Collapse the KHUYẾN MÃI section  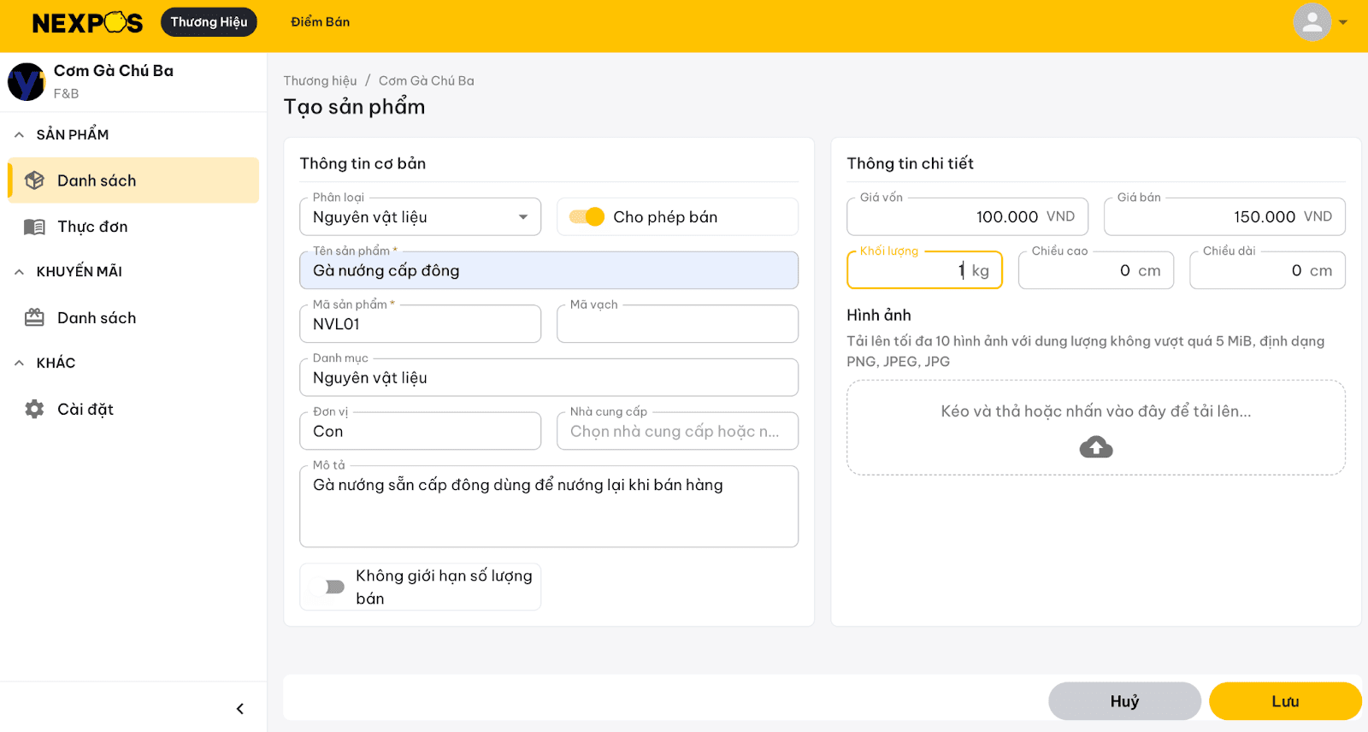coord(19,271)
